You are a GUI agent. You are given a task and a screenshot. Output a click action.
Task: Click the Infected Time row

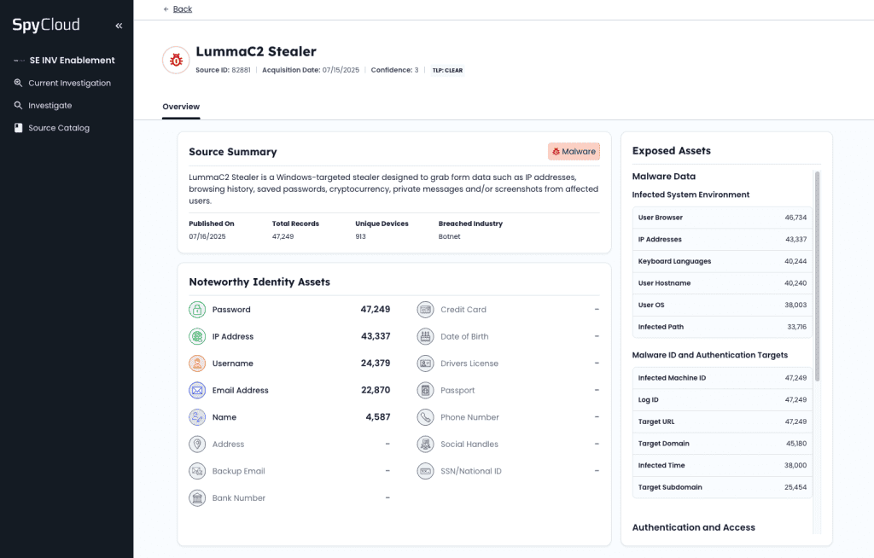(722, 465)
